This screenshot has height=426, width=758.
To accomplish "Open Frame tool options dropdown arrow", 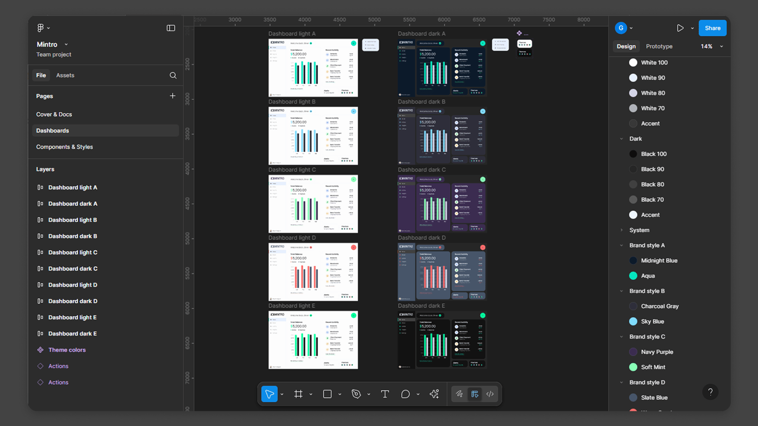I will coord(311,394).
